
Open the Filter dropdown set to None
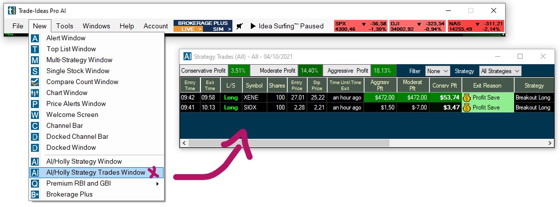pos(437,71)
